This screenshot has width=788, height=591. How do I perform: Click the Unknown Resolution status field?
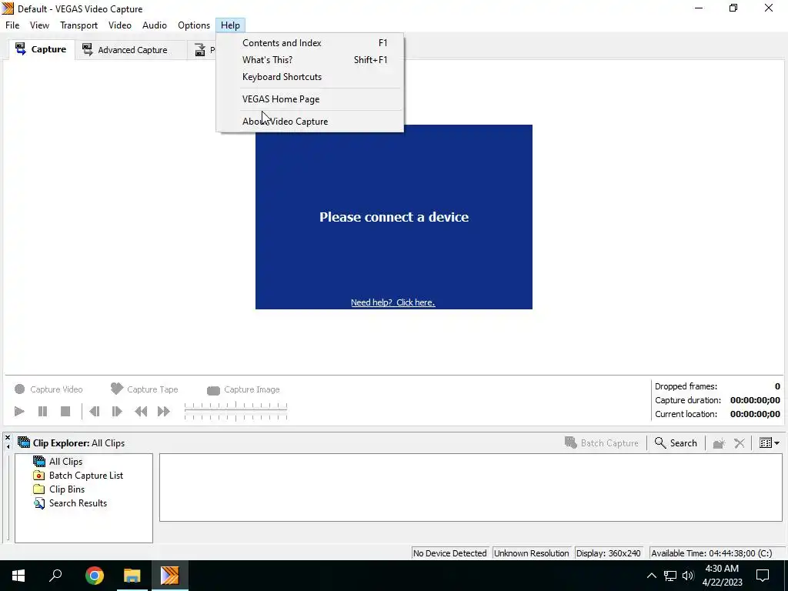[531, 553]
